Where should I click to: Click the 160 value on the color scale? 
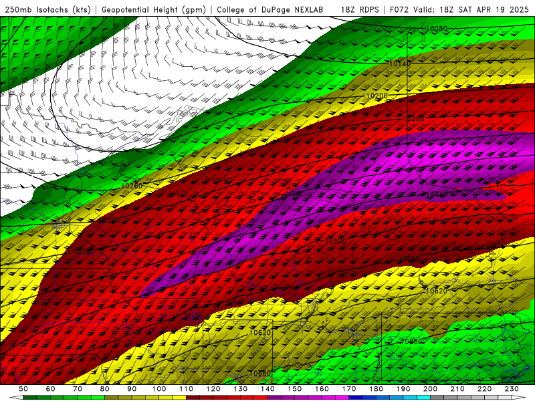point(322,389)
